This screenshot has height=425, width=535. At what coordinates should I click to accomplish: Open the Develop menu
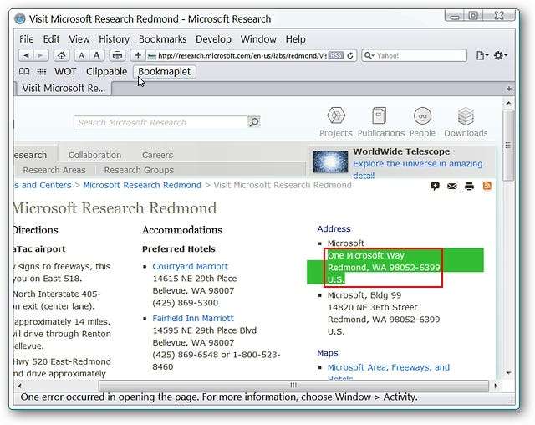click(214, 39)
